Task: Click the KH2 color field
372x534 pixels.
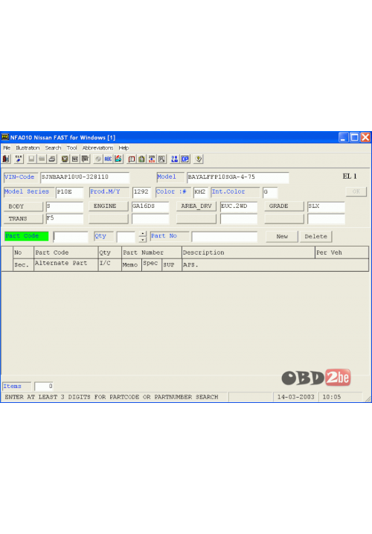Action: [x=201, y=192]
